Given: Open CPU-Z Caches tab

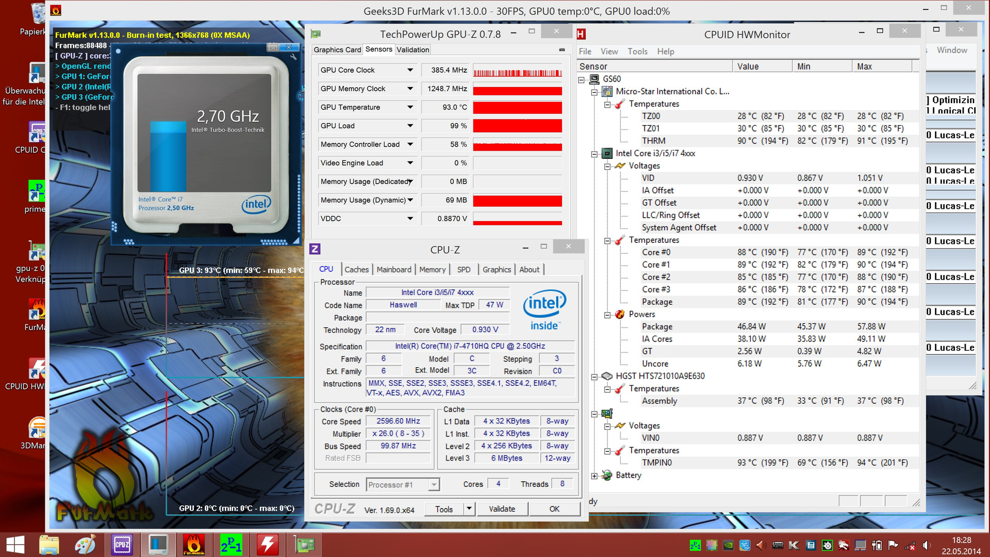Looking at the screenshot, I should coord(356,269).
